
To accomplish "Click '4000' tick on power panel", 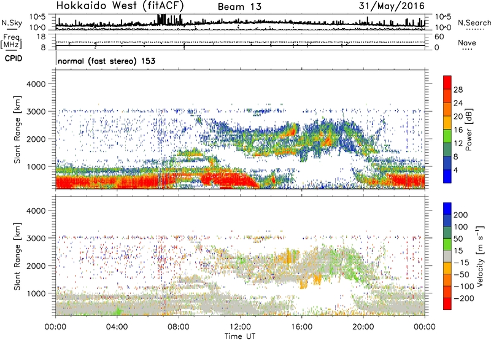I will click(36, 84).
